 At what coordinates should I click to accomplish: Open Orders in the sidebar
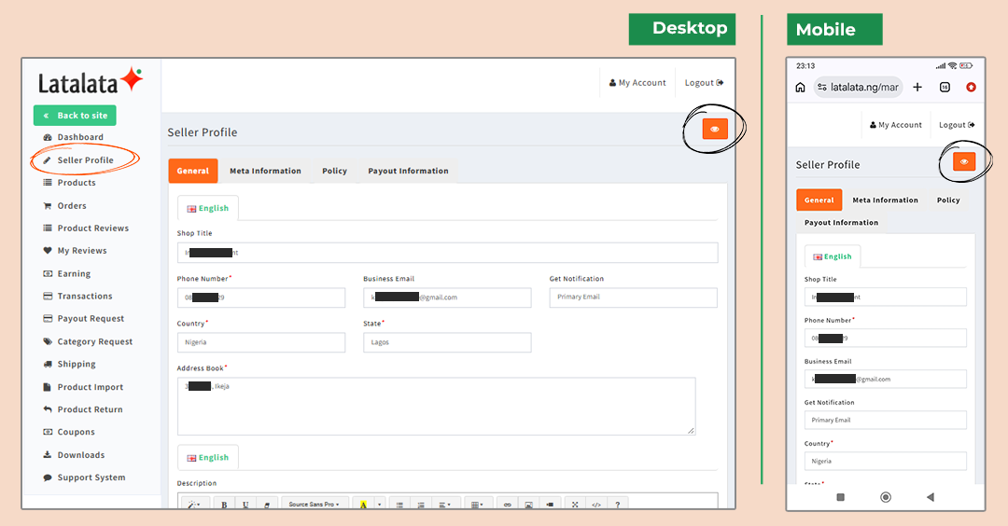point(64,206)
